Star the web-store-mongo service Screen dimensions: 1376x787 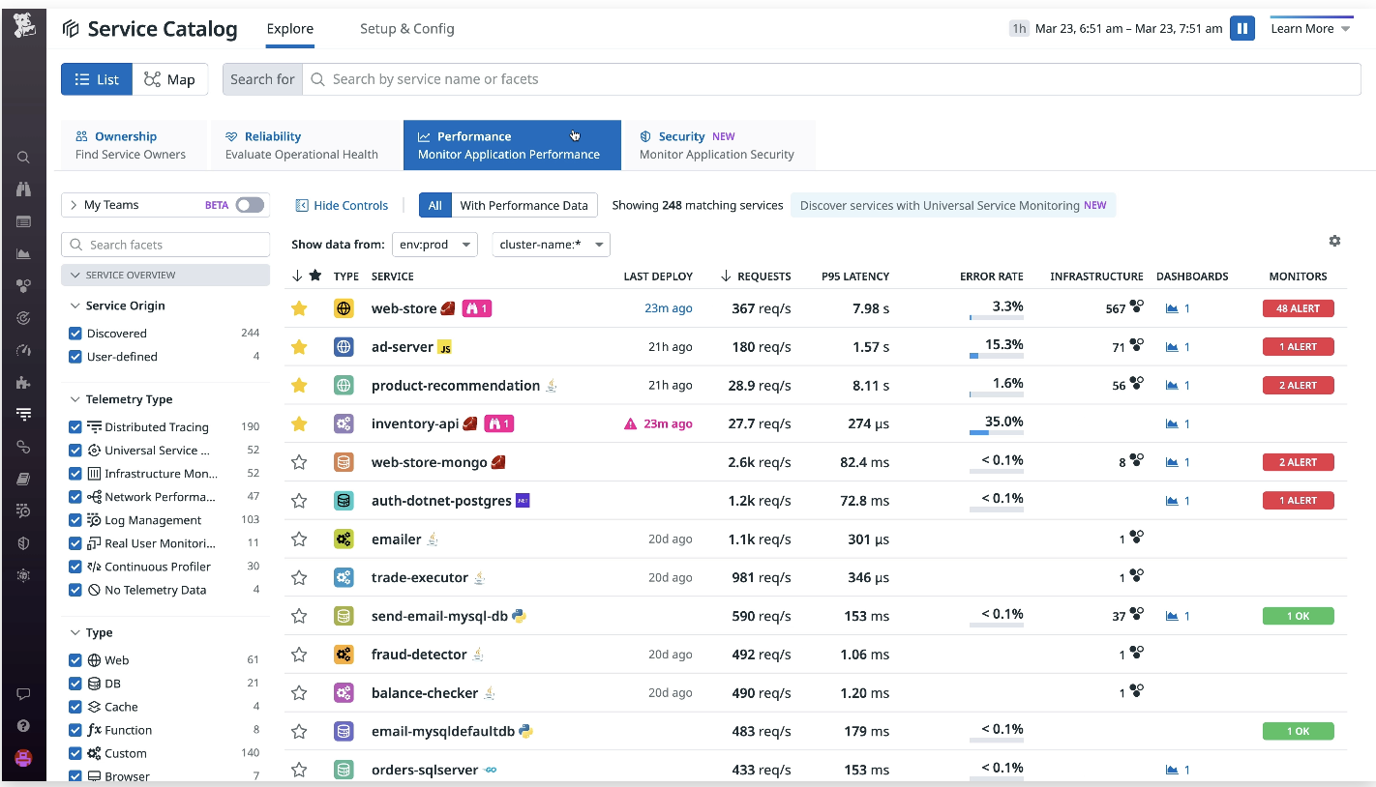pos(299,462)
